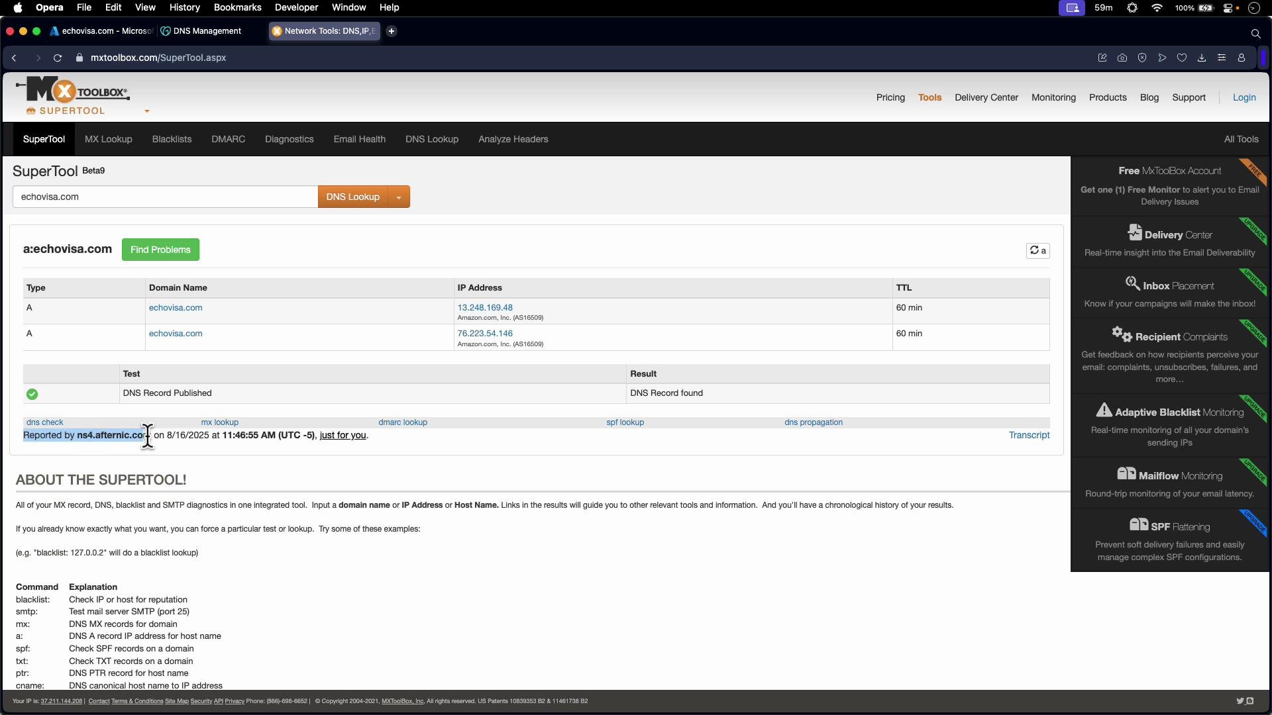1272x715 pixels.
Task: Click the snapshot camera icon in toolbar
Action: tap(1122, 58)
